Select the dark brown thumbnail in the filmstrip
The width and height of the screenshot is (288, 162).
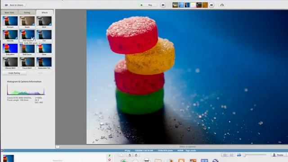tap(199, 5)
